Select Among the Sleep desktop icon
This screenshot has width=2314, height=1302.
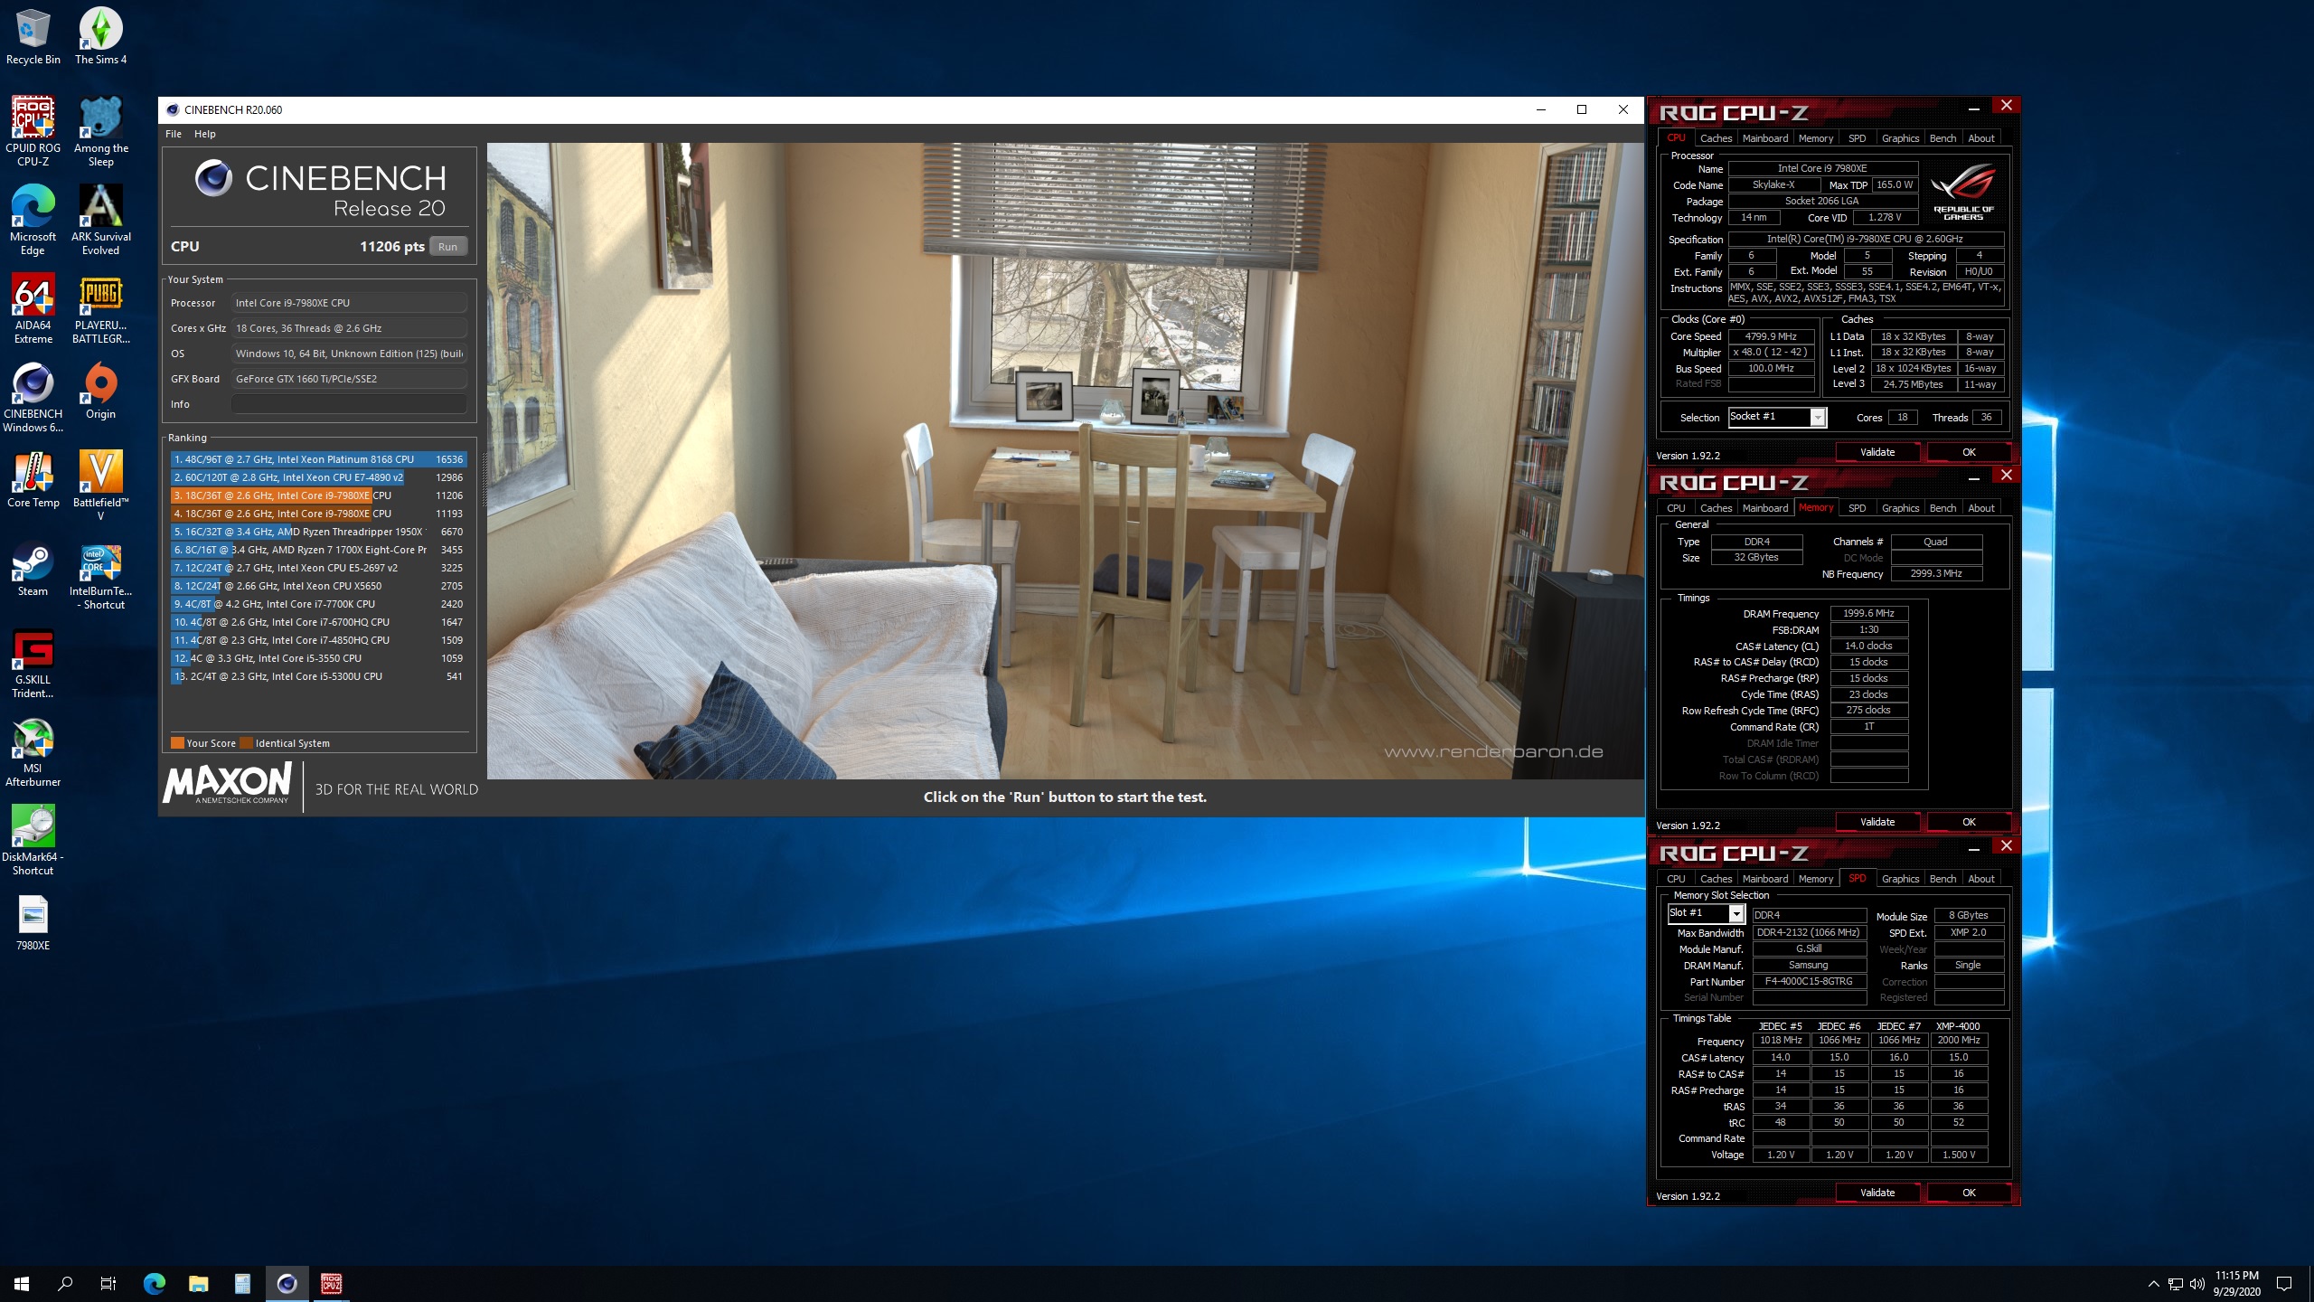(x=100, y=132)
